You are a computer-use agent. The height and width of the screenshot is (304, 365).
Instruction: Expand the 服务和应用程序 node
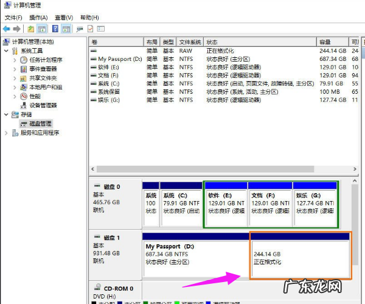pyautogui.click(x=6, y=133)
